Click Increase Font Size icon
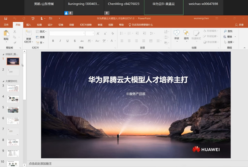Screen dimensions: 248x167 coord(98,33)
